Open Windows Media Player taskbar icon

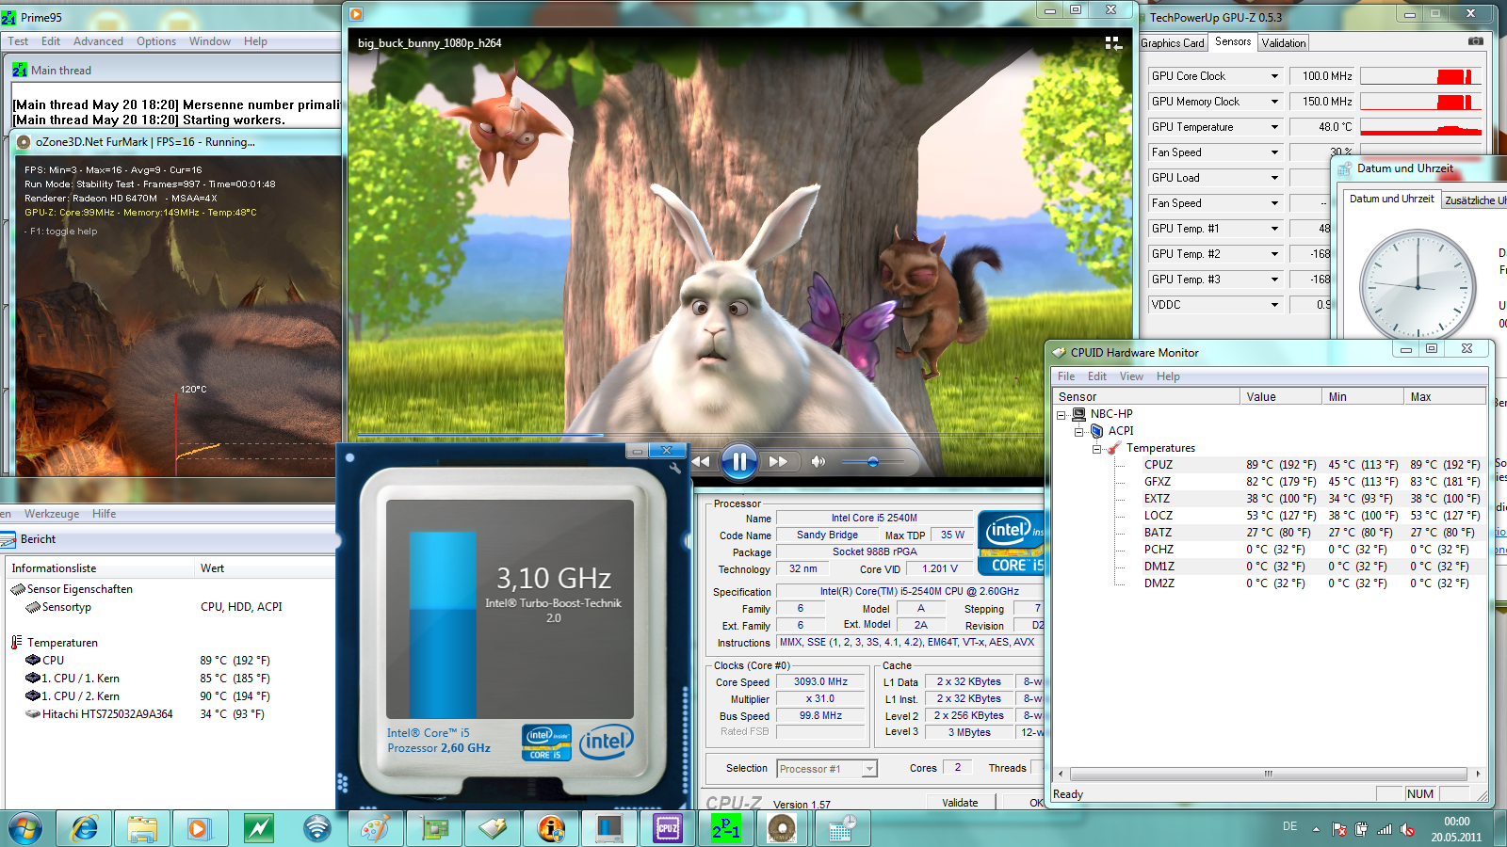199,829
